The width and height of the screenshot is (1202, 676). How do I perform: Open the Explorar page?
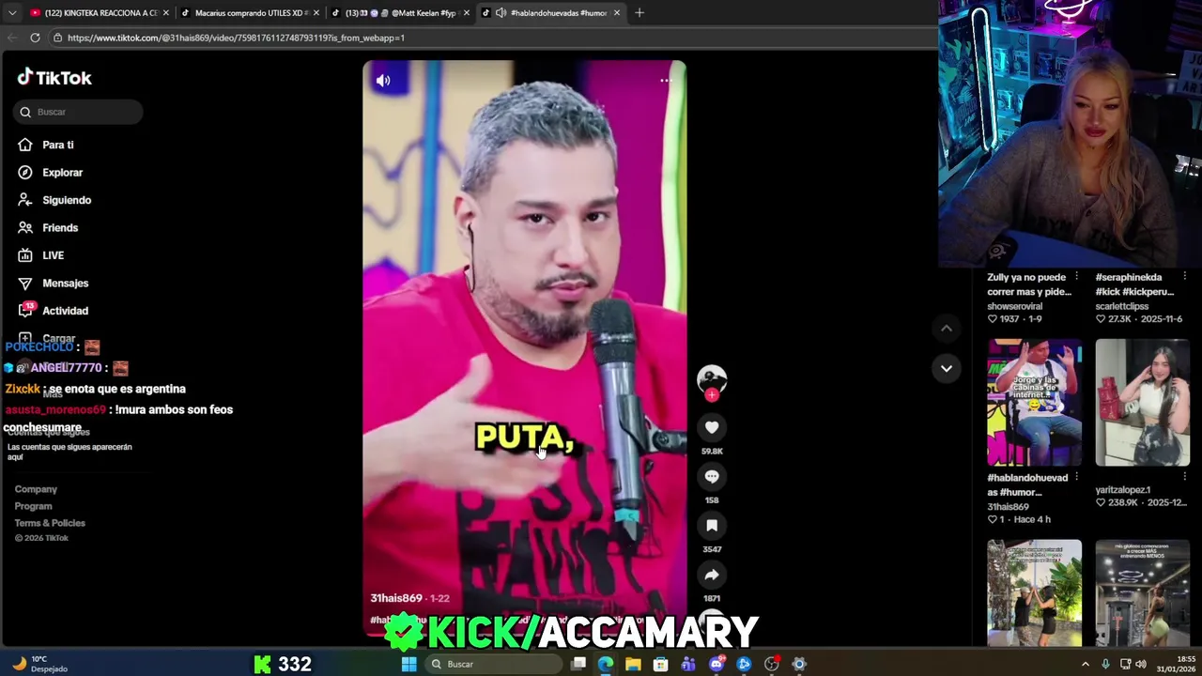[x=62, y=173]
